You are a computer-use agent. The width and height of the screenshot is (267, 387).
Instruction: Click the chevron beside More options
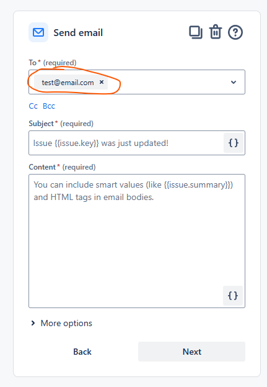point(33,323)
